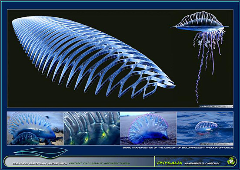Click the vessel outline logo above footer
The width and height of the screenshot is (240, 170).
(40, 153)
